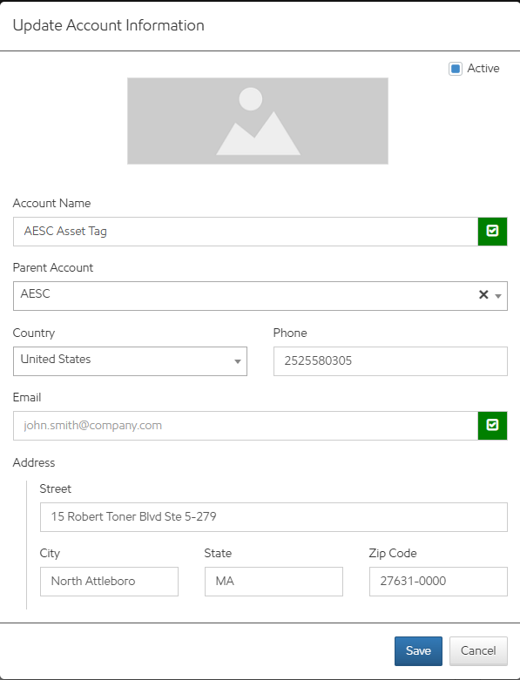
Task: Toggle the Active checkbox
Action: tap(456, 69)
